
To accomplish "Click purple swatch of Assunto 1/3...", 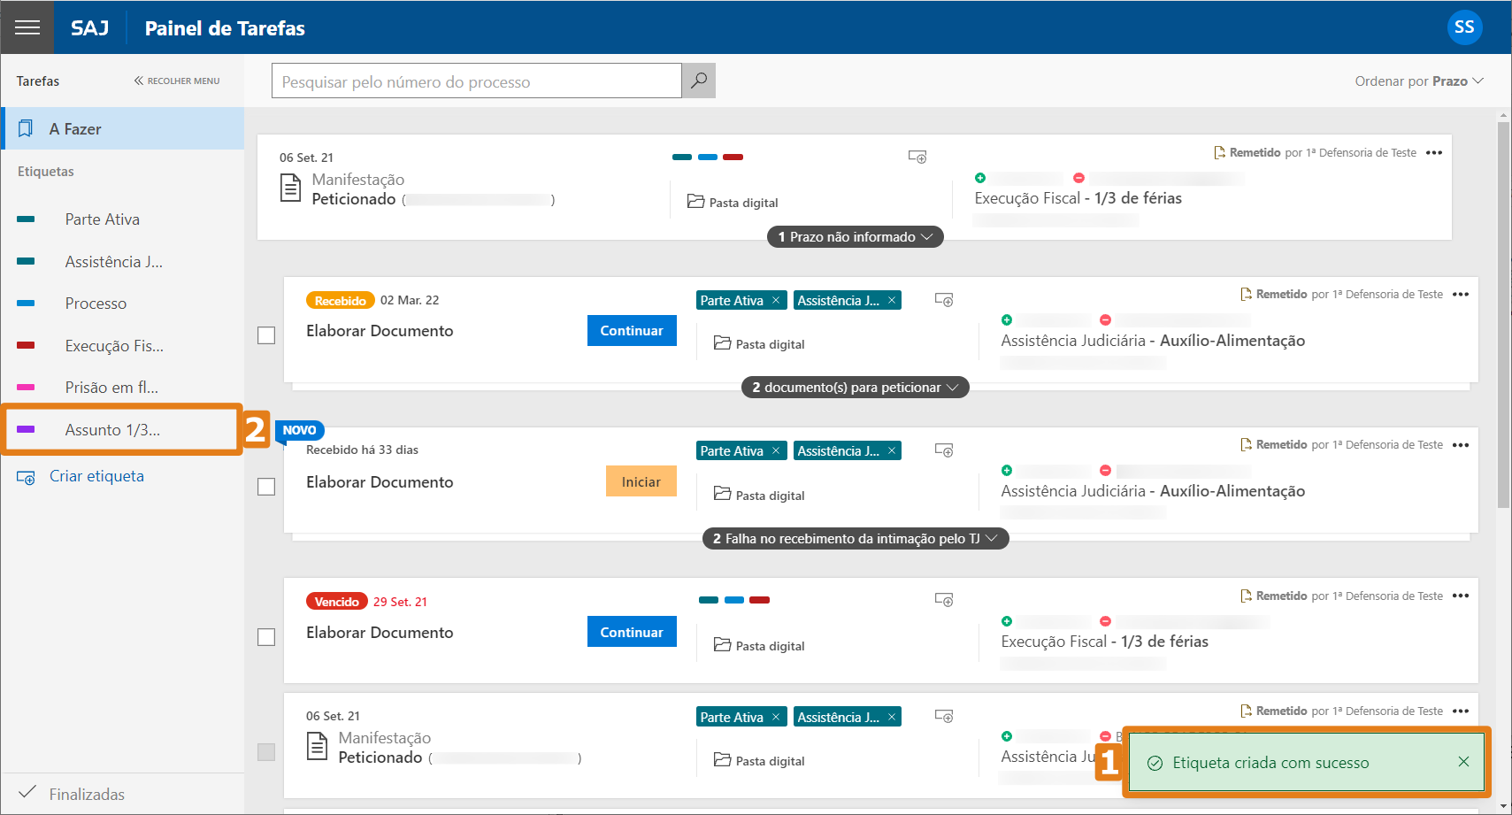I will (x=26, y=430).
